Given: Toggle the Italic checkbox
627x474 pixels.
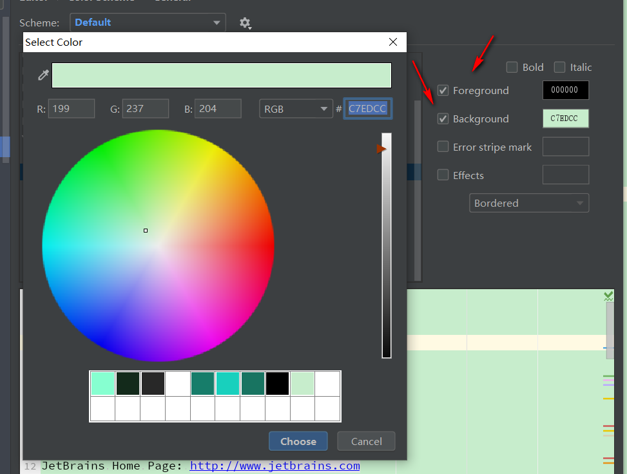Looking at the screenshot, I should point(559,67).
